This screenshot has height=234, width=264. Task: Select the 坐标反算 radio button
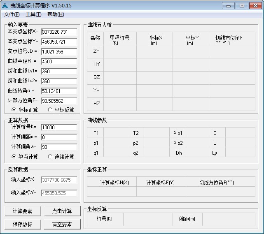click(50, 110)
